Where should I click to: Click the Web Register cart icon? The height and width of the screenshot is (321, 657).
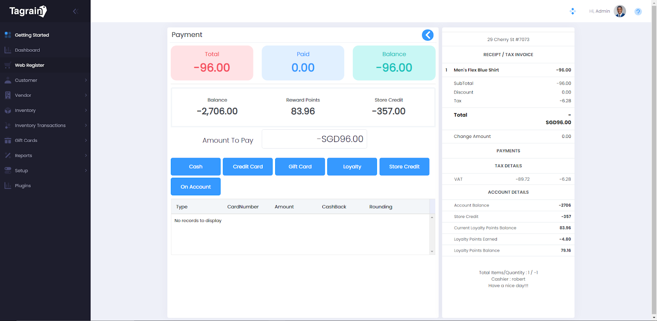pyautogui.click(x=8, y=65)
